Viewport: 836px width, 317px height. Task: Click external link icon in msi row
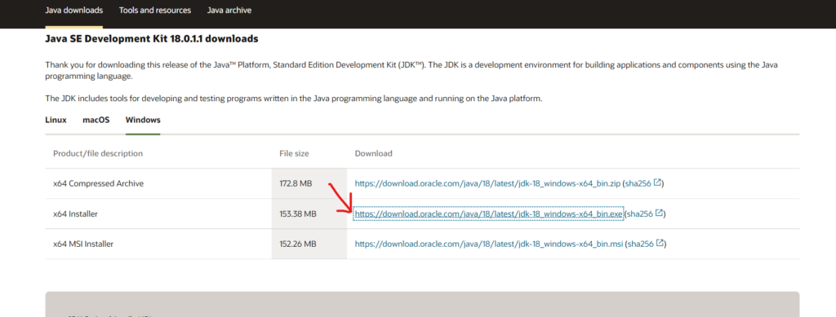point(660,244)
